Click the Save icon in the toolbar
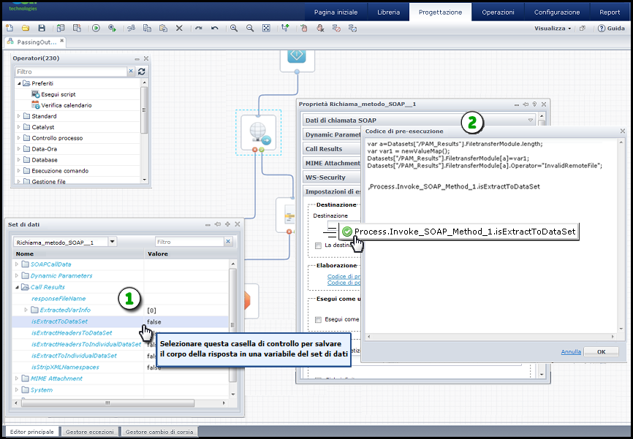Screen dimensions: 633x439 (42, 28)
